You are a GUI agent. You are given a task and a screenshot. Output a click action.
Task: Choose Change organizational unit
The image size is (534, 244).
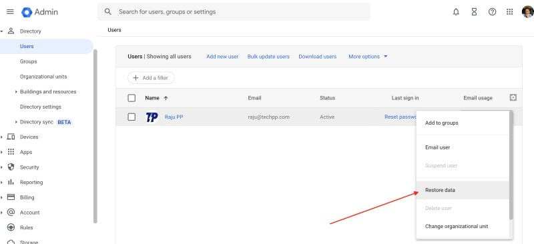tap(463, 226)
